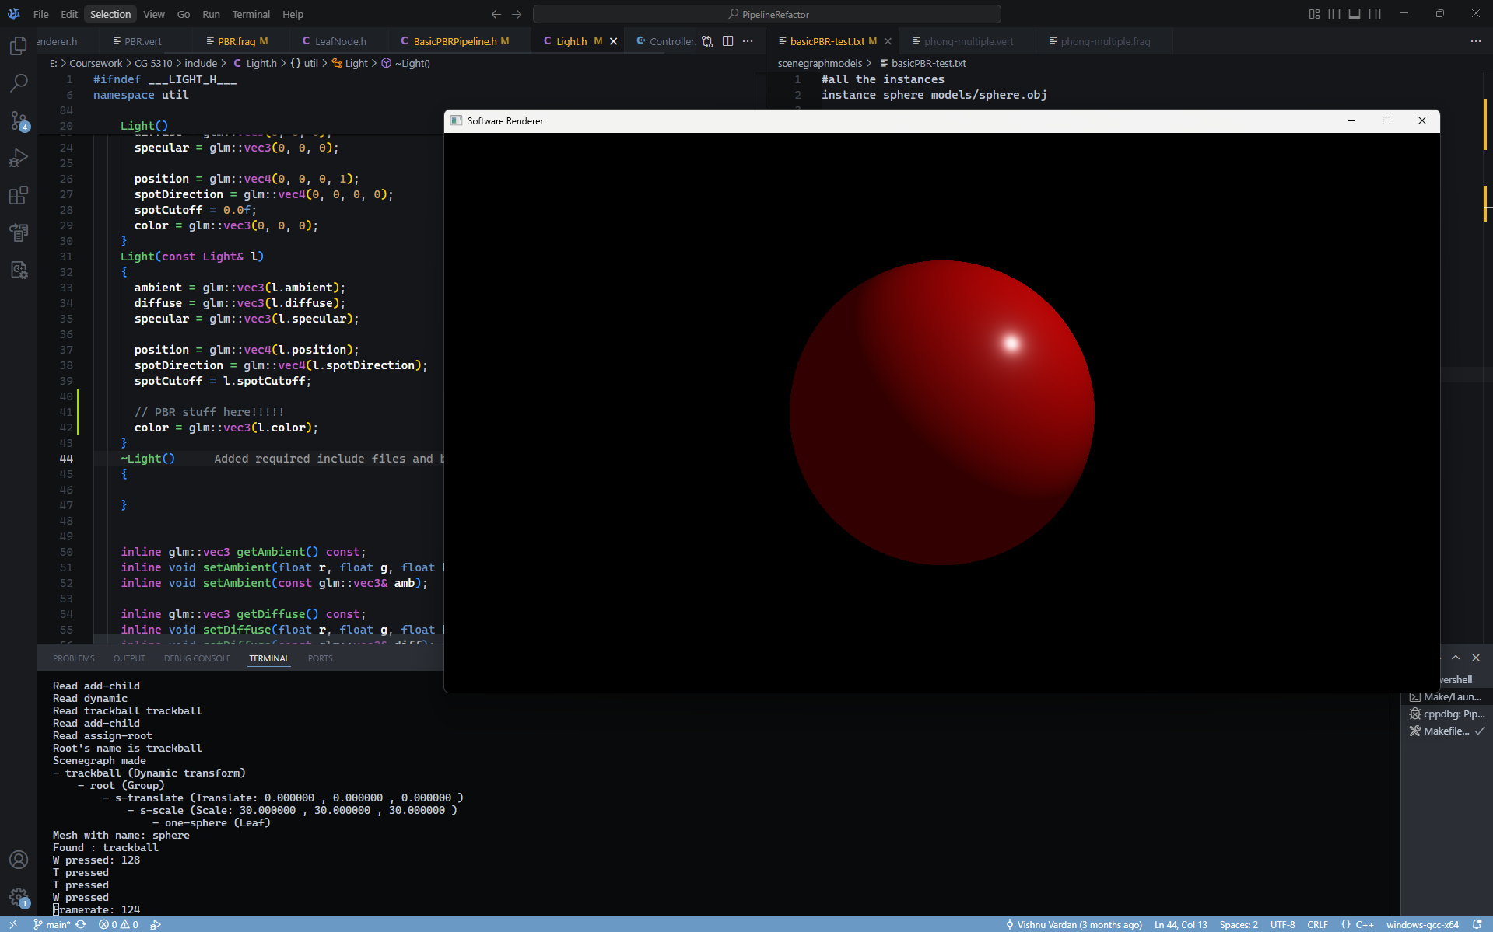Open the Manage gear icon

(19, 898)
